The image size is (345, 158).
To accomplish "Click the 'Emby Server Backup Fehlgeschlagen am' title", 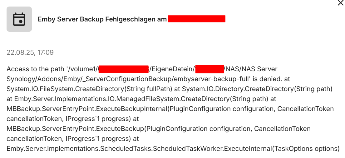I will 102,19.
